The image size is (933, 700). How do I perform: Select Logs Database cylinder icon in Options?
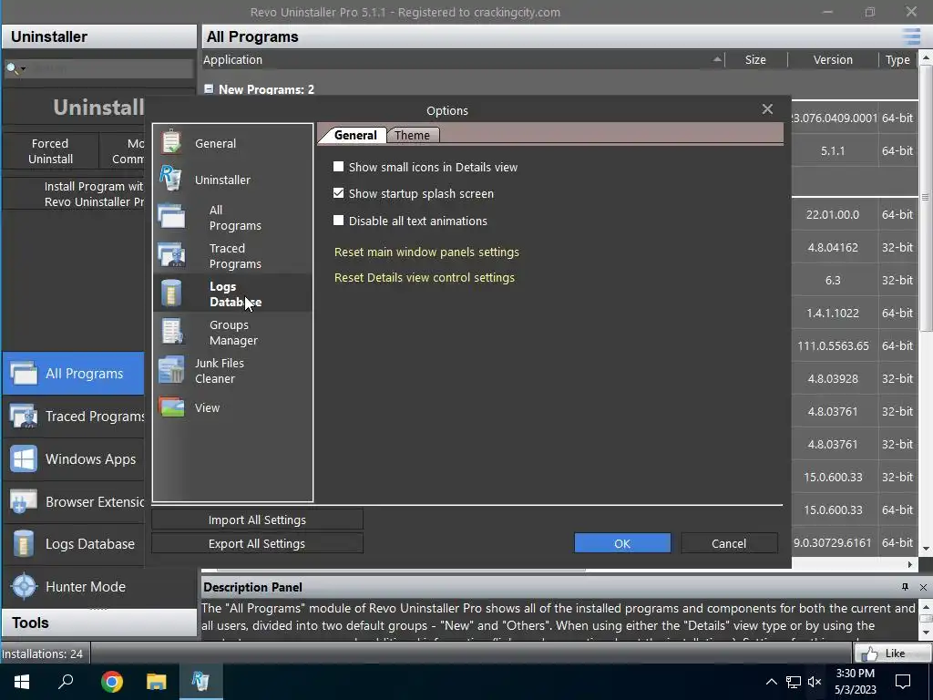[x=171, y=293]
